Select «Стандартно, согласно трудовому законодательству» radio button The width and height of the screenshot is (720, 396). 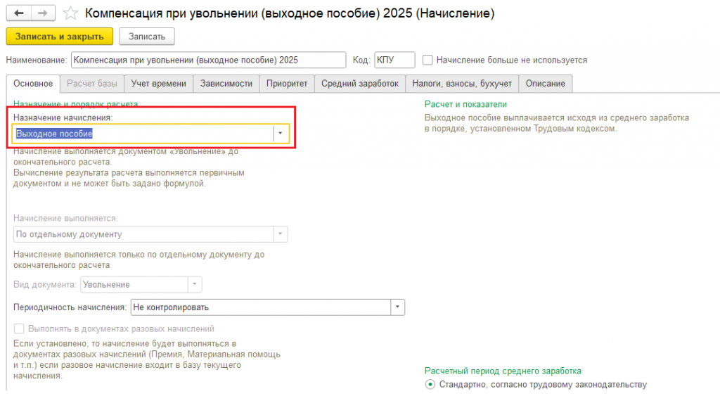[430, 385]
